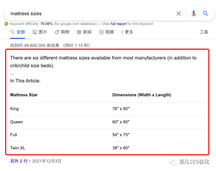Click the Dimensions (Width x Length) header
Viewport: 216px width, 171px height.
(x=142, y=95)
